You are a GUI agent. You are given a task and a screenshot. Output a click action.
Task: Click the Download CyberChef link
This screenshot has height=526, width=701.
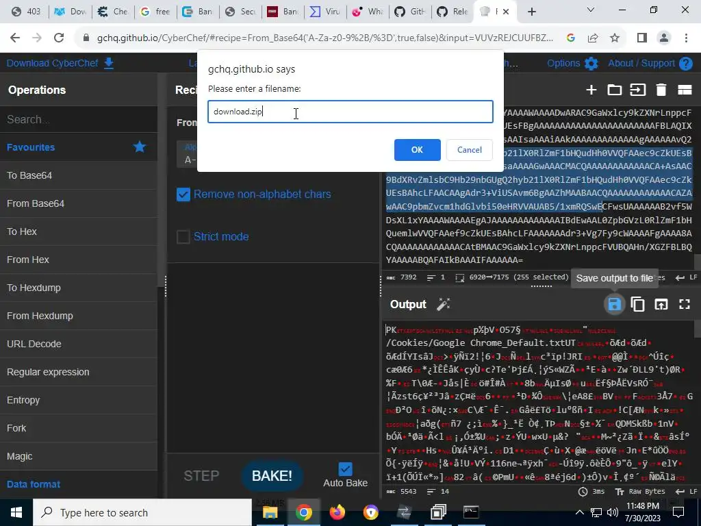point(60,63)
